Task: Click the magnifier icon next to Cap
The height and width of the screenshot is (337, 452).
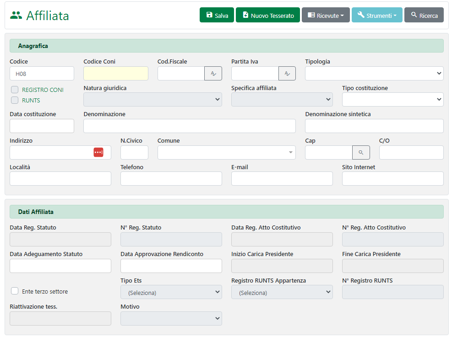Action: pyautogui.click(x=361, y=153)
